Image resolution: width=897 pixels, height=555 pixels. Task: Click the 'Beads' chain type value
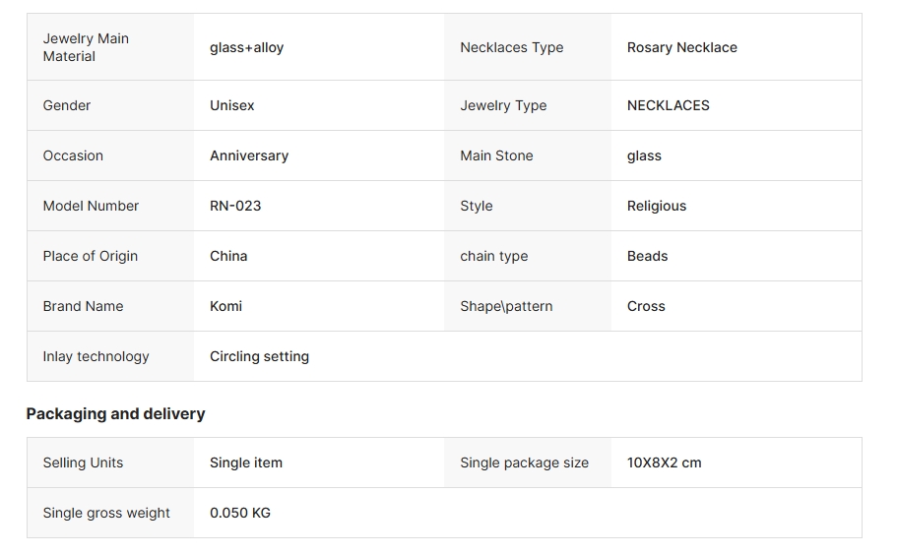tap(647, 256)
